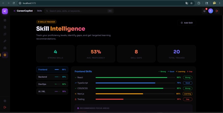Click the small sparkle icon beside CareerCopilot

14,11
